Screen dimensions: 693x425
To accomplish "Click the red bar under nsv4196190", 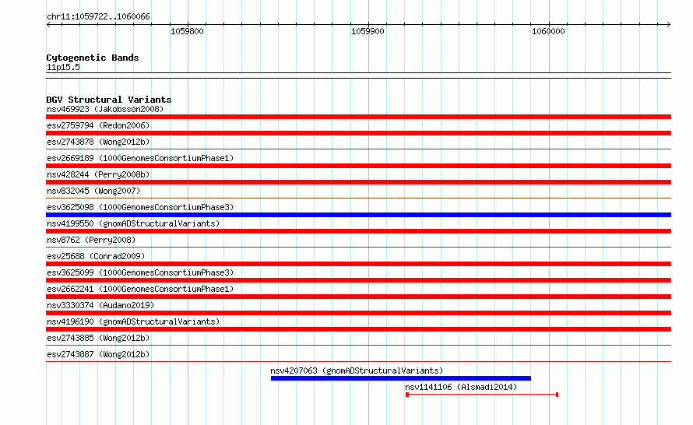I will click(358, 329).
